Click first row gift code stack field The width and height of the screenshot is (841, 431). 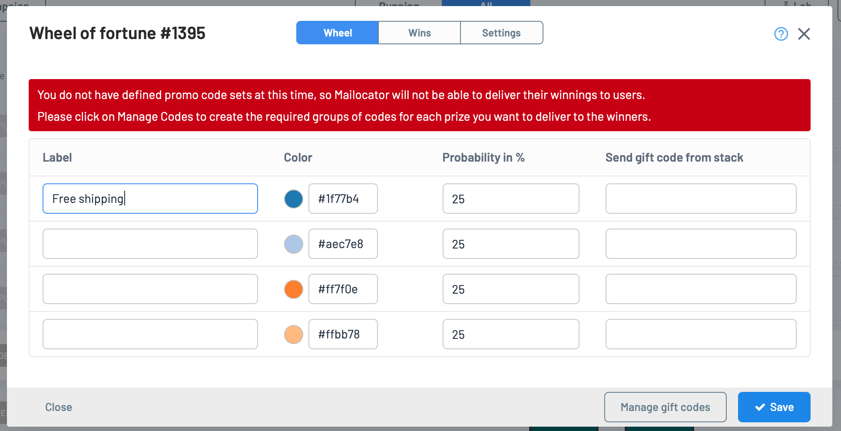701,199
